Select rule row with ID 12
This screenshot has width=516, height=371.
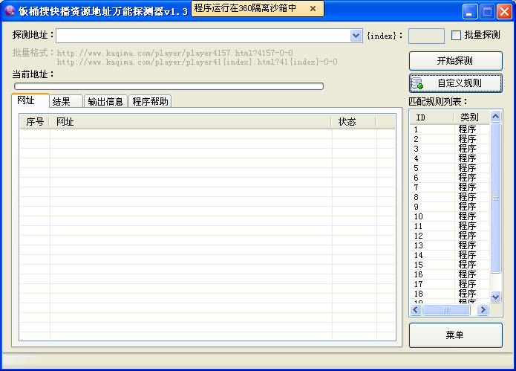coord(450,236)
